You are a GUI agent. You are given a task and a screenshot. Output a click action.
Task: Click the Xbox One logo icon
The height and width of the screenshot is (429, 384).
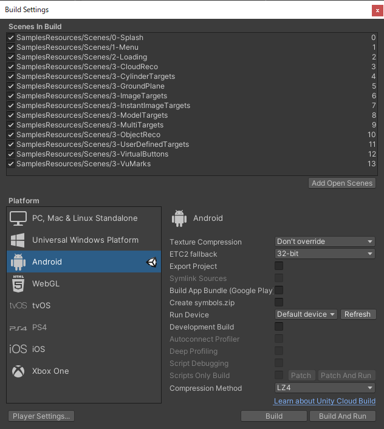[18, 371]
